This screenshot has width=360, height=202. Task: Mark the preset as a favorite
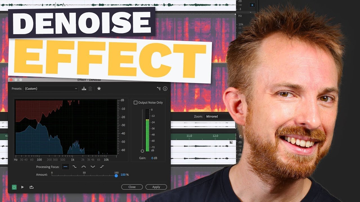click(99, 89)
